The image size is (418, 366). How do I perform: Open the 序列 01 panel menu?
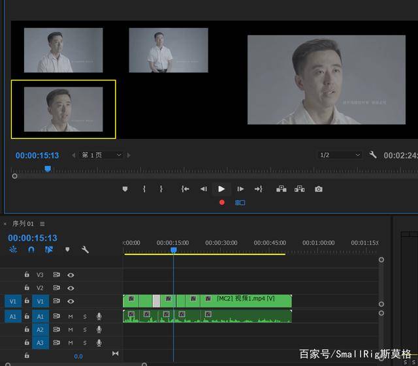coord(42,224)
